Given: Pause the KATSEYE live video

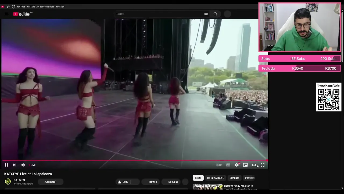Looking at the screenshot, I should click(6, 165).
